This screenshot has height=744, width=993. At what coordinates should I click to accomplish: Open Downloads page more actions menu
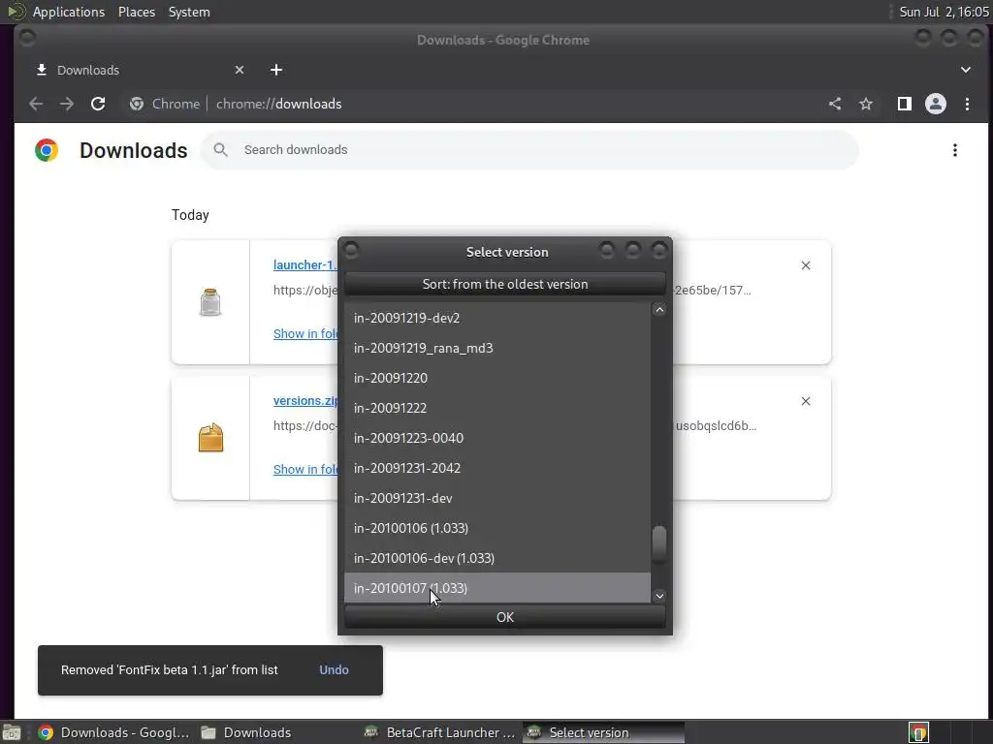click(955, 150)
